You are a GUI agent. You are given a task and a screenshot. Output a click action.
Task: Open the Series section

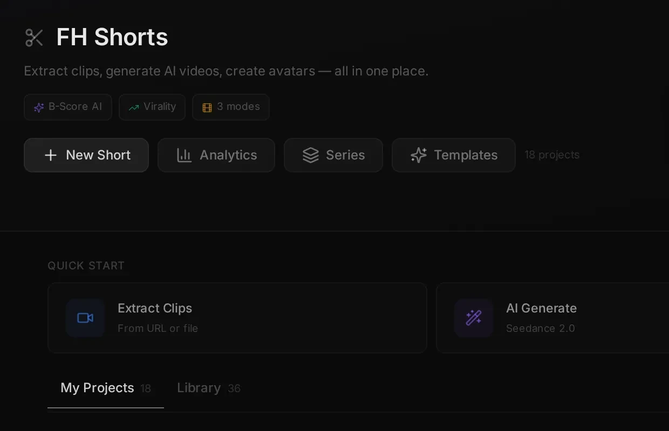click(x=333, y=155)
